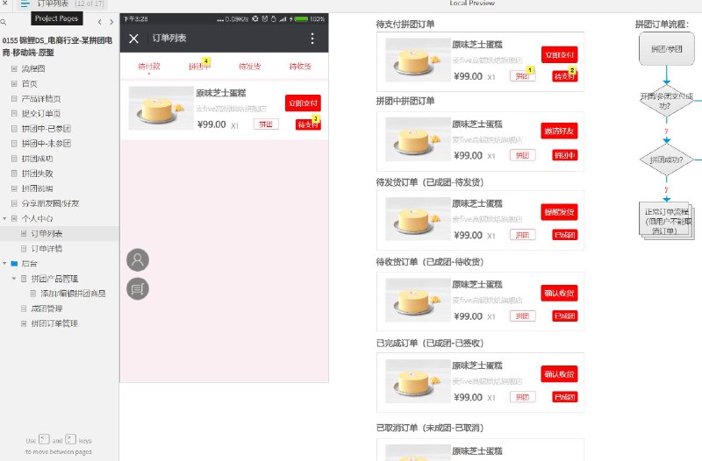The width and height of the screenshot is (702, 461).
Task: Click the round user profile floating icon
Action: point(138,259)
